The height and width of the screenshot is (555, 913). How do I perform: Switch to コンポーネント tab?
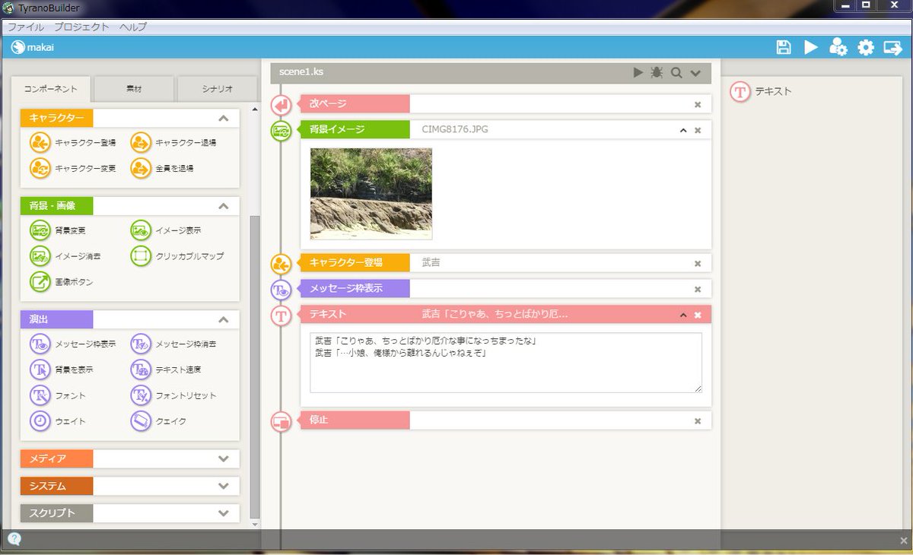51,89
